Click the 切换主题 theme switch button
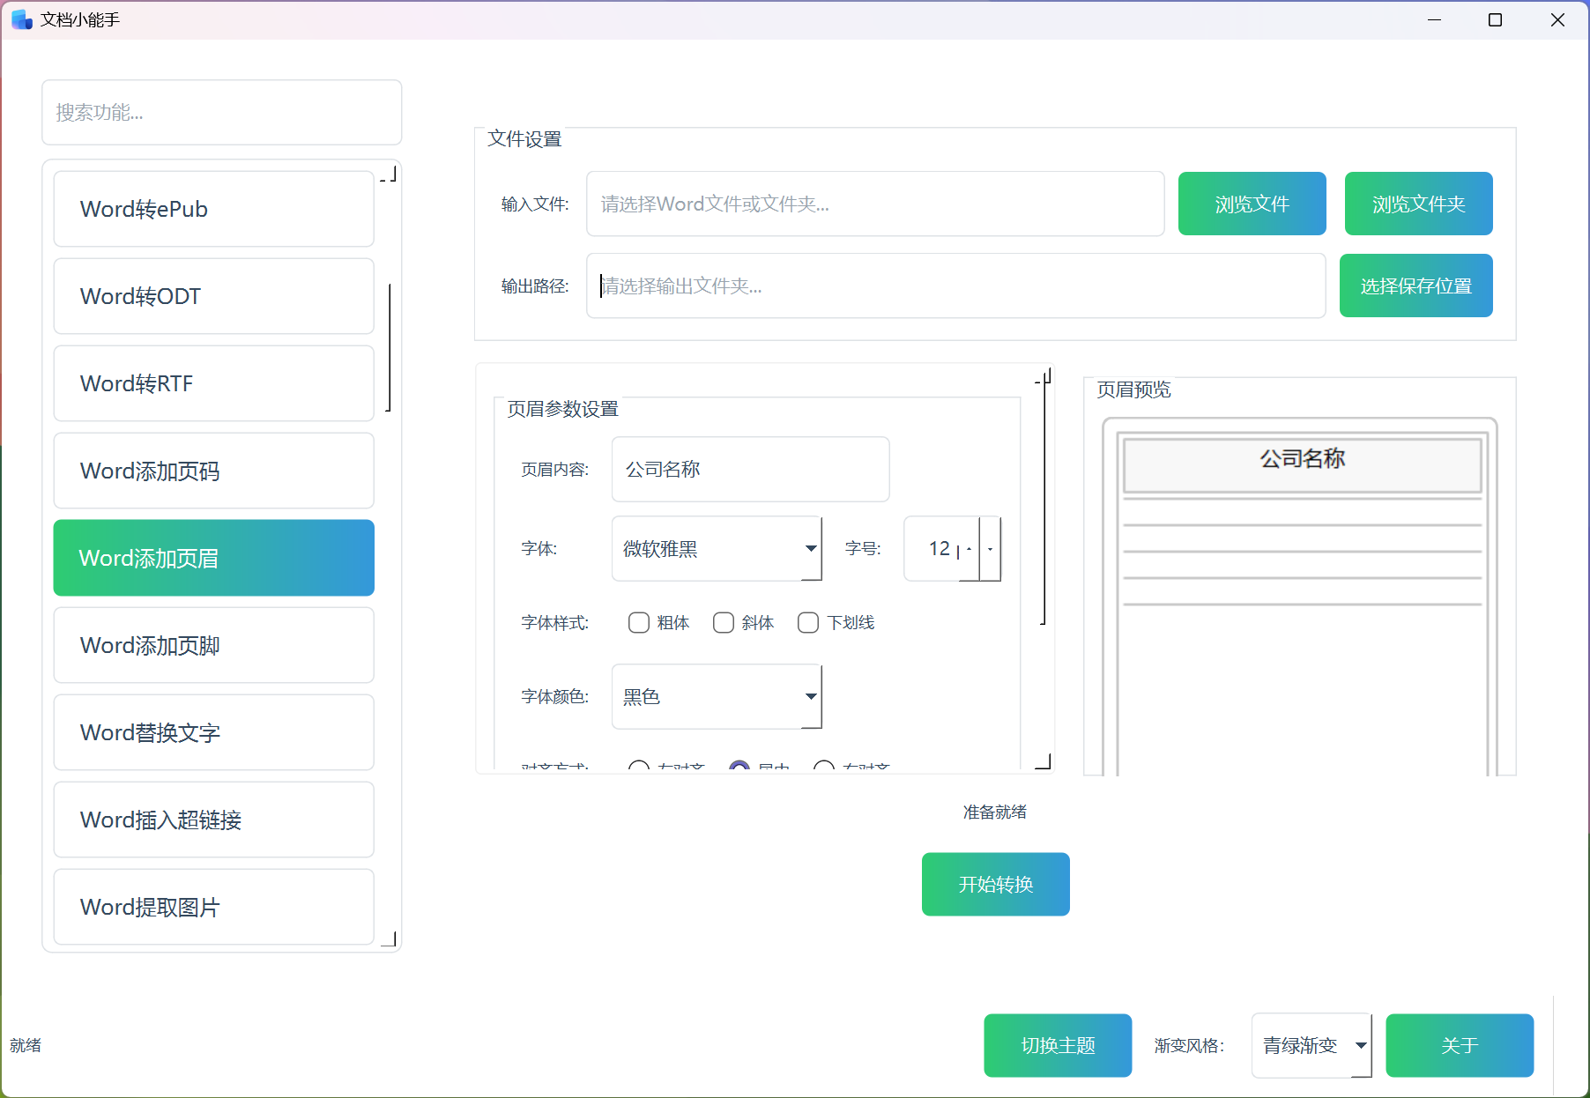Screen dimensions: 1590x1098 pyautogui.click(x=1057, y=1045)
